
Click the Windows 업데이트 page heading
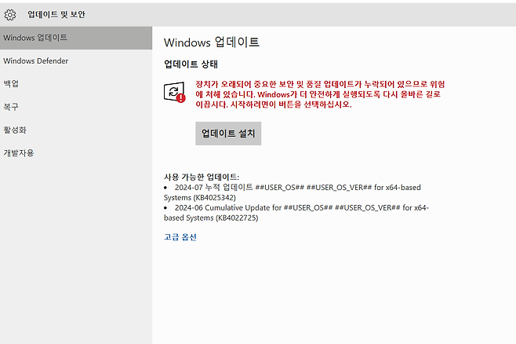pos(212,42)
